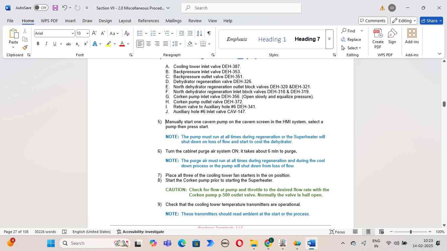This screenshot has height=251, width=447.
Task: Click the Clear All Formatting icon
Action: click(x=127, y=33)
